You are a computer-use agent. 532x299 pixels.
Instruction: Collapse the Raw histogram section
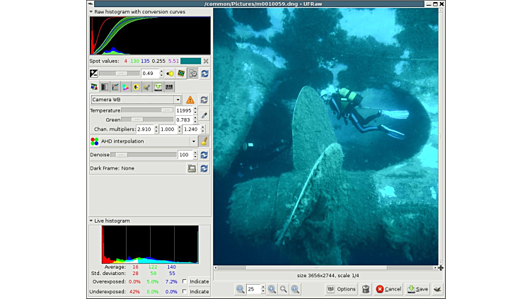coord(91,12)
